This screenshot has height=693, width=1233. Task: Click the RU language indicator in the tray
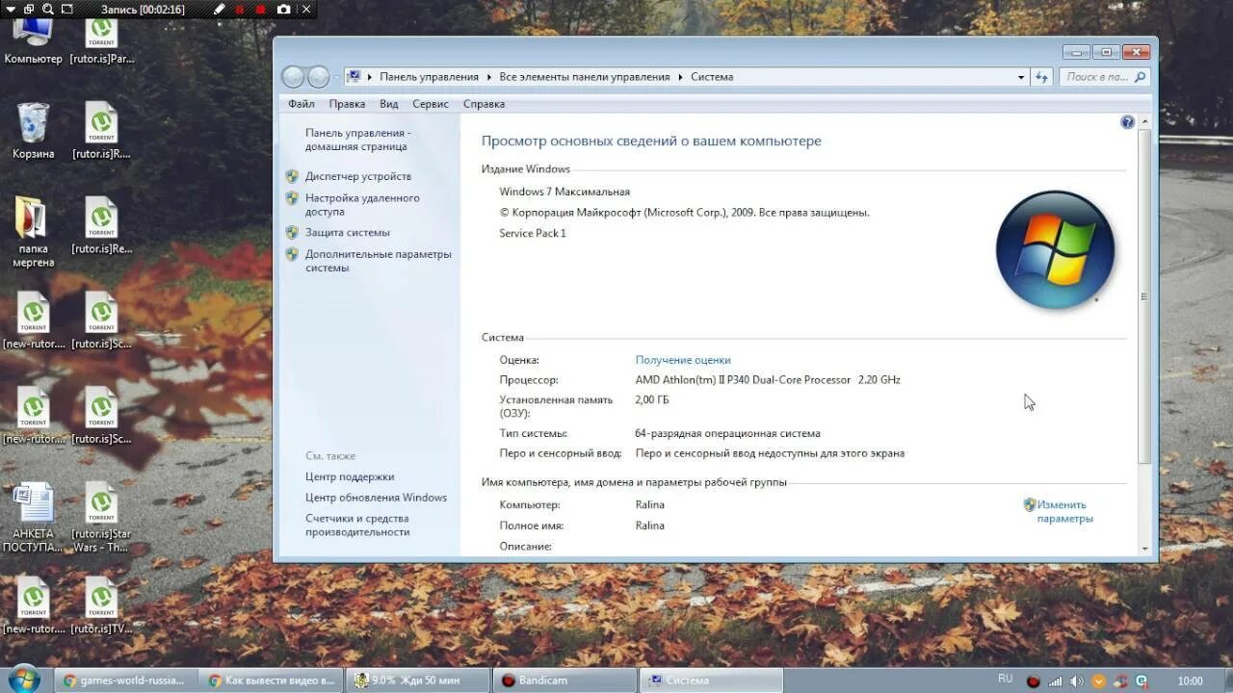click(1006, 679)
